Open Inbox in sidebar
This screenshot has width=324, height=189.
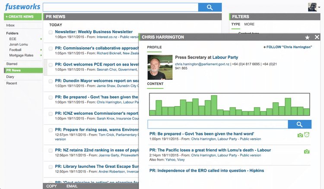[10, 25]
